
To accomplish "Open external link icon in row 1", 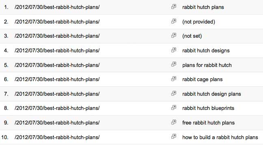I will coord(174,7).
